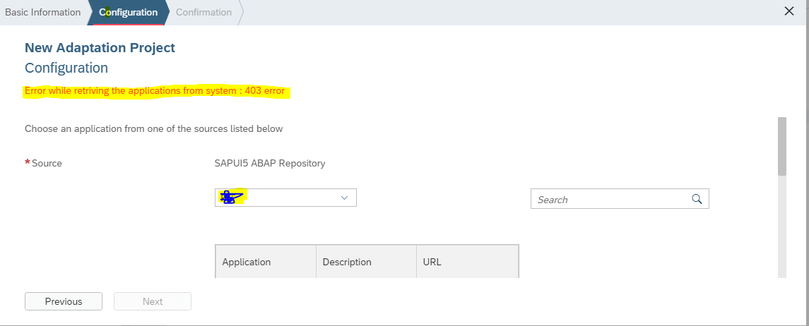Go back to the Basic Information step
809x326 pixels.
(x=43, y=13)
